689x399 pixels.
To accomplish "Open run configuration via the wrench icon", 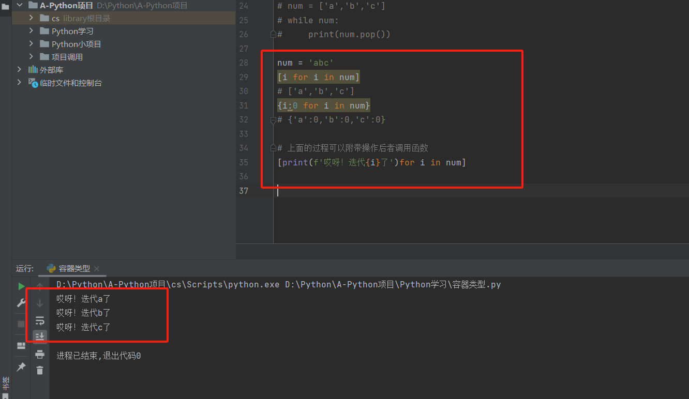I will pos(21,303).
